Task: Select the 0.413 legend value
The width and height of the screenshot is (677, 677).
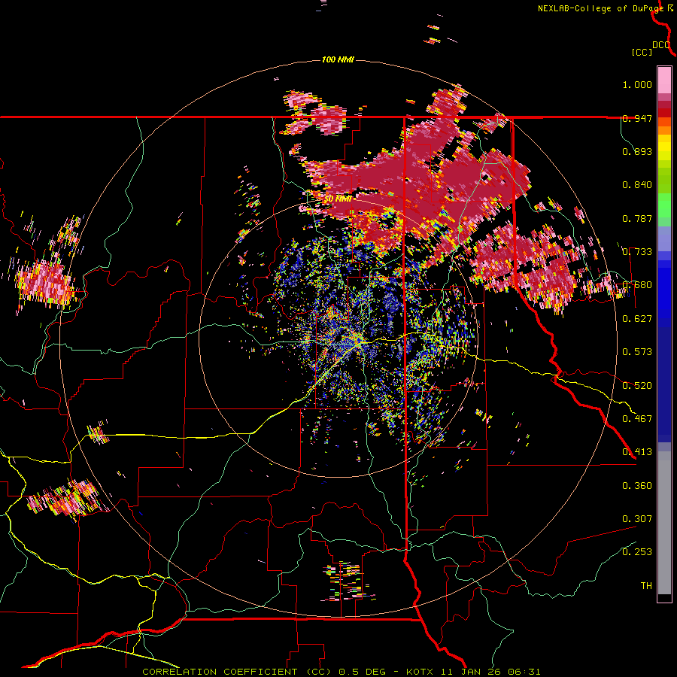Action: (x=637, y=452)
